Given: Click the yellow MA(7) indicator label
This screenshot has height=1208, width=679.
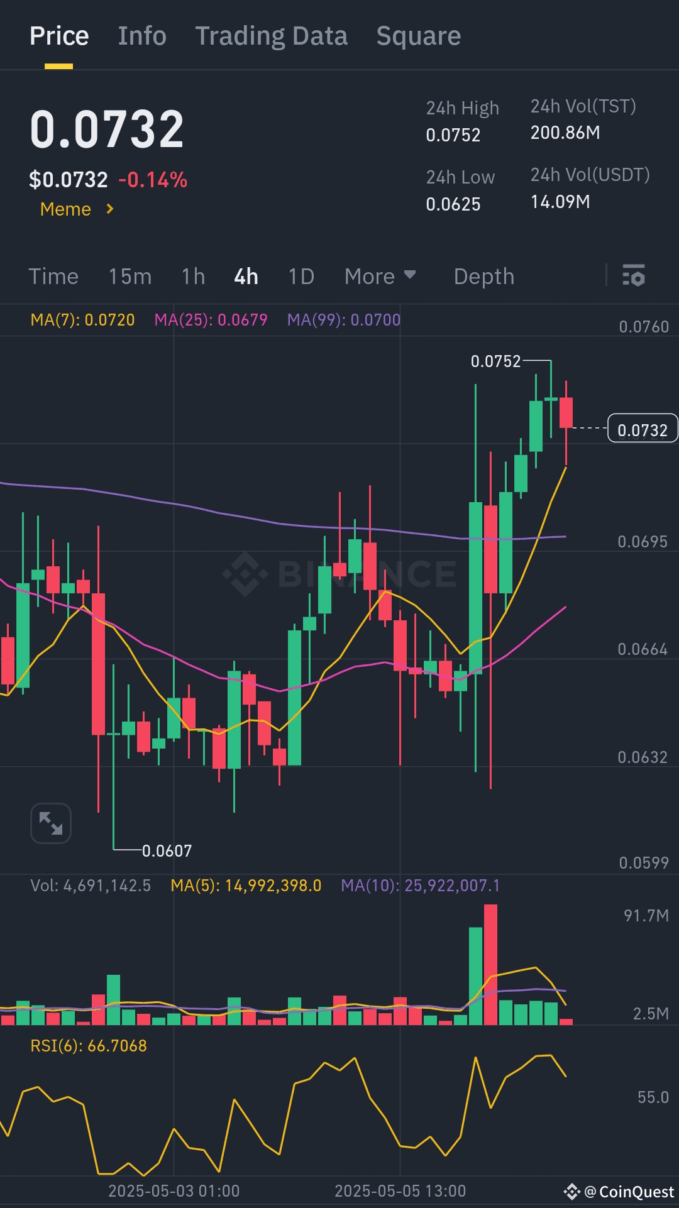Looking at the screenshot, I should 82,320.
